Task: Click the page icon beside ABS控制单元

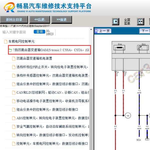Action: (x=14, y=118)
